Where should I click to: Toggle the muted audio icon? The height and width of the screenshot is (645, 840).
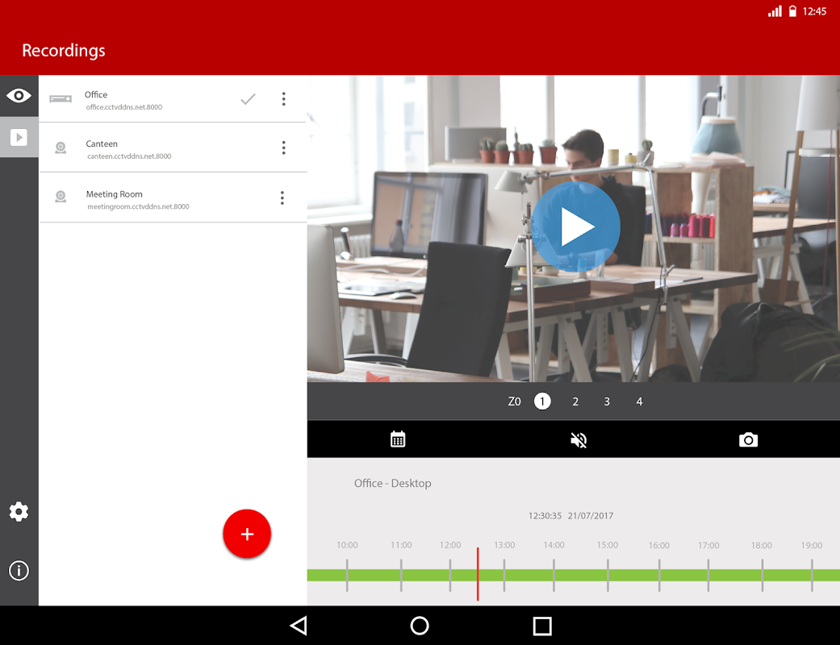(579, 440)
